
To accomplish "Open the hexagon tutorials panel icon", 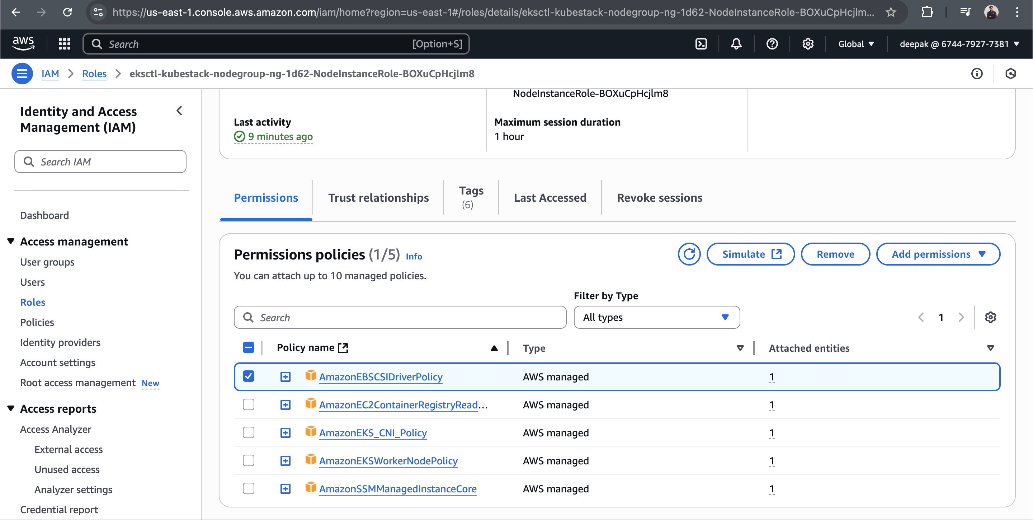I will click(1010, 74).
